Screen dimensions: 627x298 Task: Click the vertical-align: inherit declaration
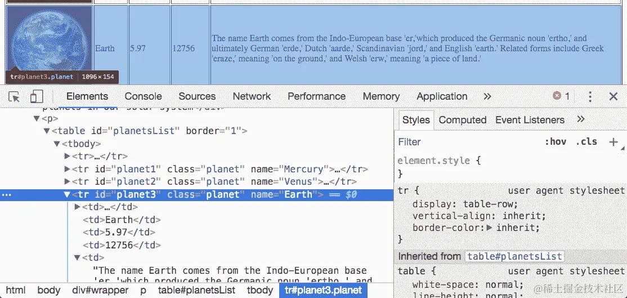pos(479,216)
